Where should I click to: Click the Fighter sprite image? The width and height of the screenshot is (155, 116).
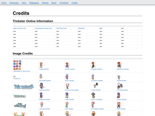coord(41,65)
